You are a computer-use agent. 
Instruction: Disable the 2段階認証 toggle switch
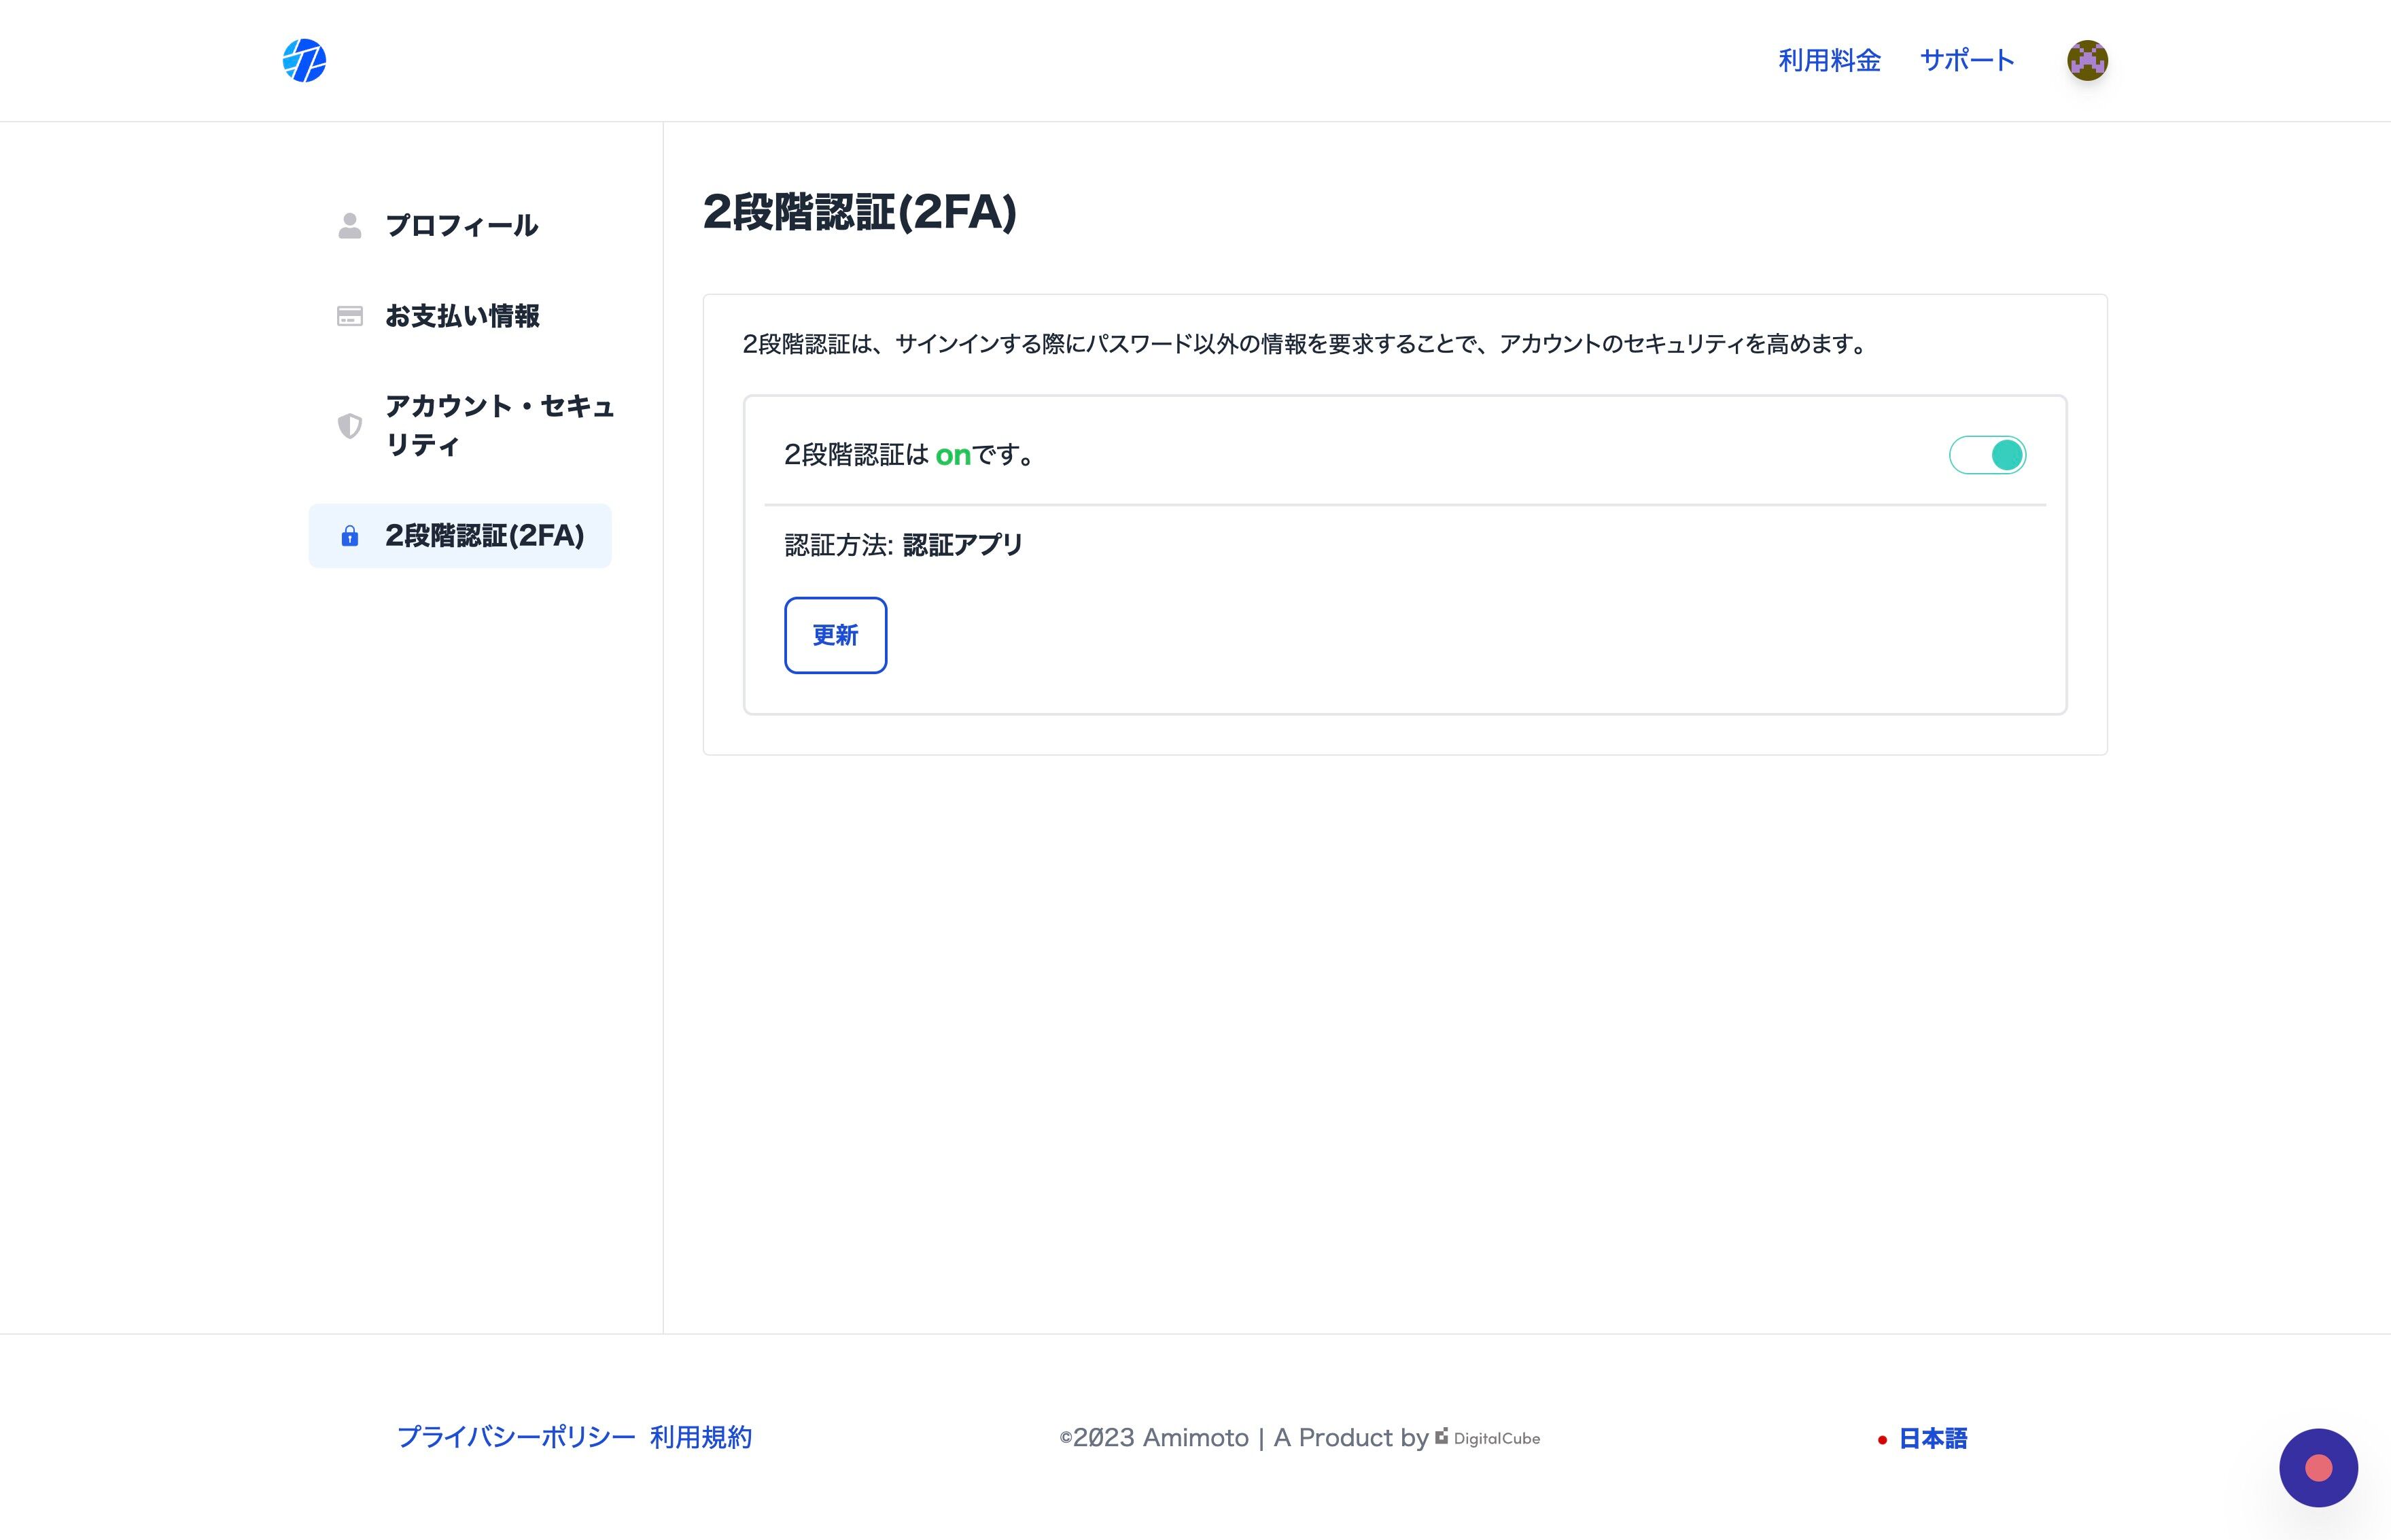tap(1987, 455)
